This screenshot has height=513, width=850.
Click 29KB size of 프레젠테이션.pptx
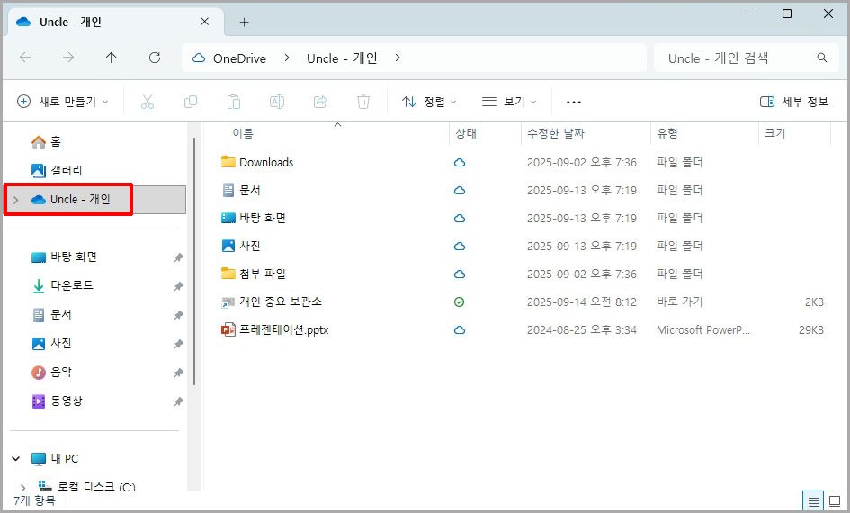click(811, 329)
